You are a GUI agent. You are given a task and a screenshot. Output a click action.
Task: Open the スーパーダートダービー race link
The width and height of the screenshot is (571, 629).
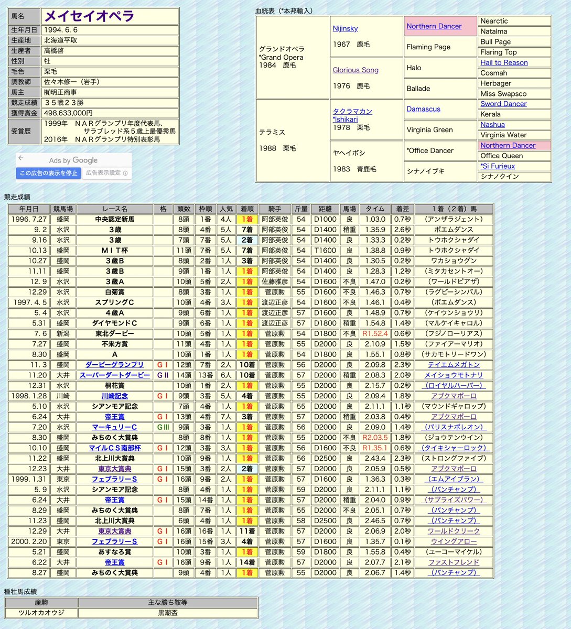coord(114,375)
